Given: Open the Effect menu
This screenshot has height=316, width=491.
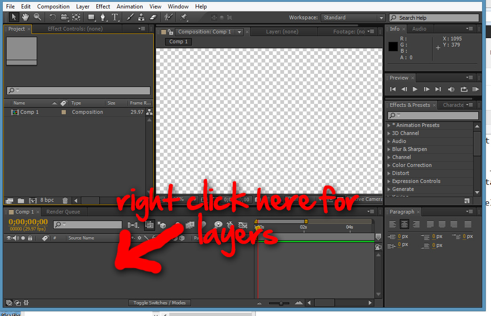Looking at the screenshot, I should pyautogui.click(x=103, y=6).
